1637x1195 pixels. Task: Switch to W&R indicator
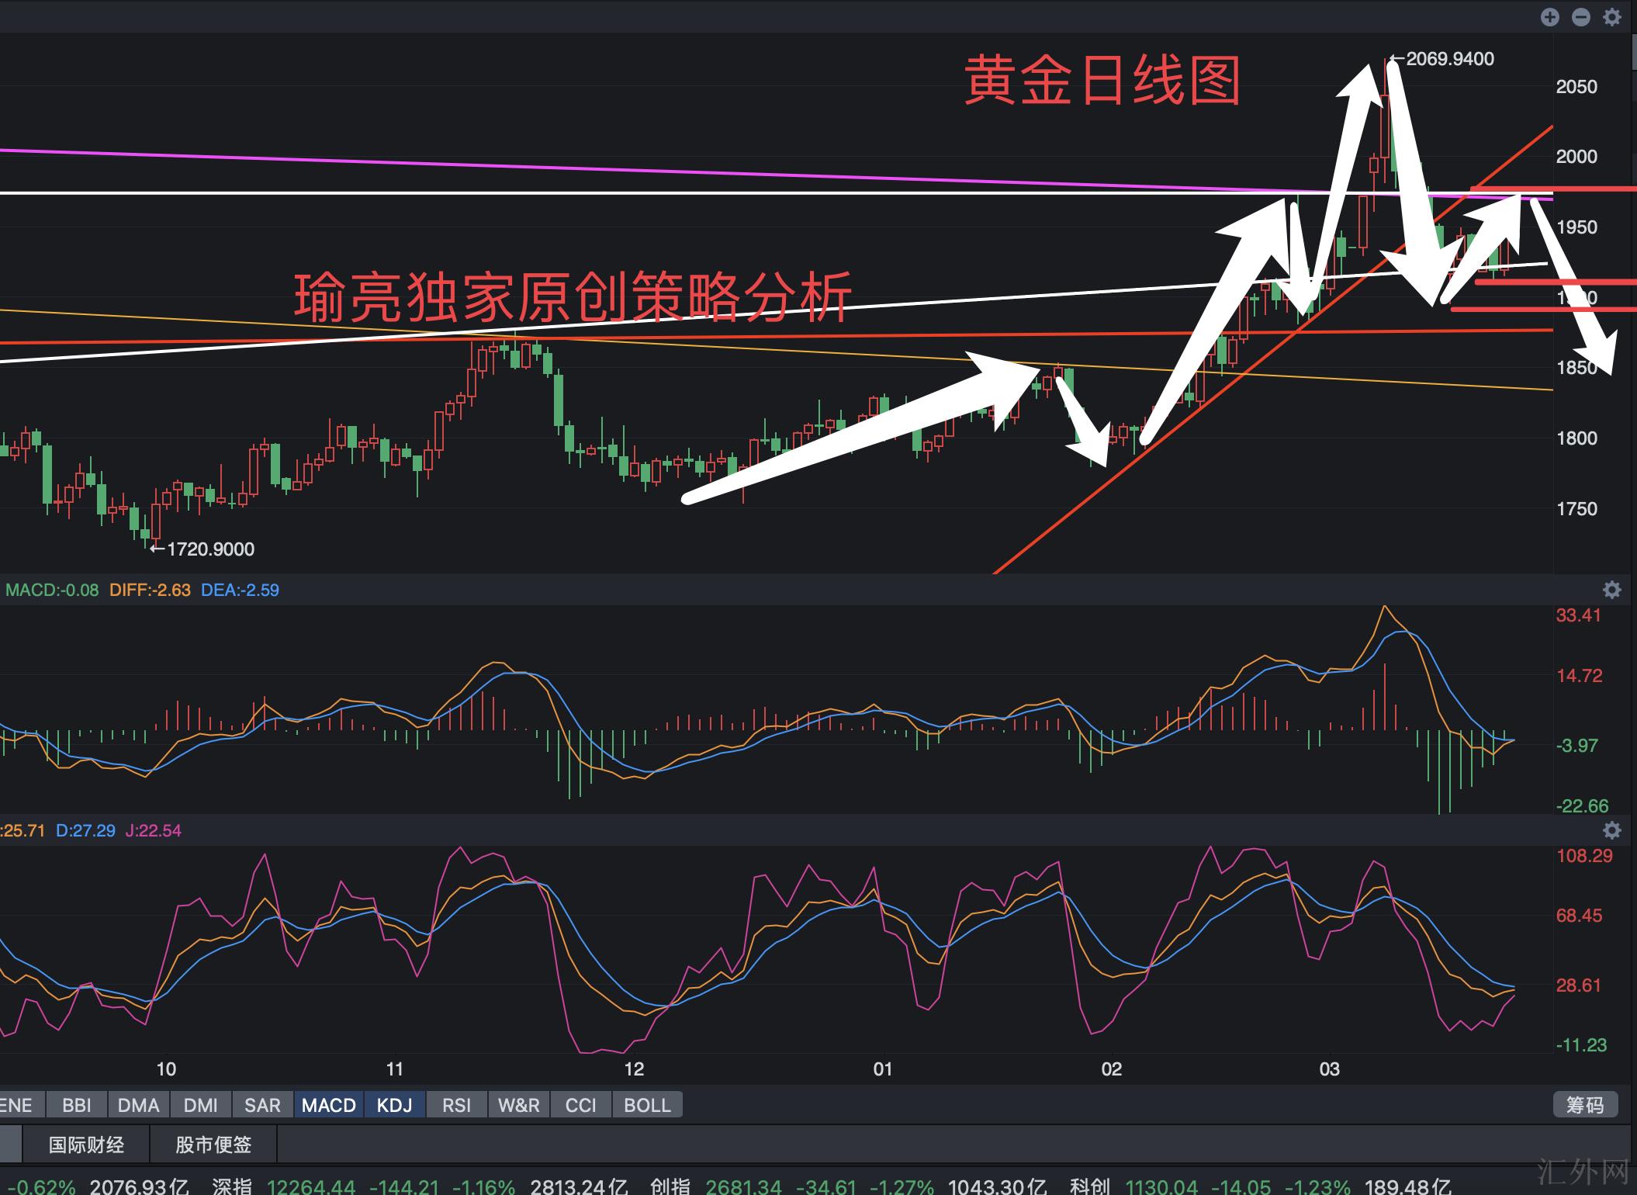pos(518,1105)
